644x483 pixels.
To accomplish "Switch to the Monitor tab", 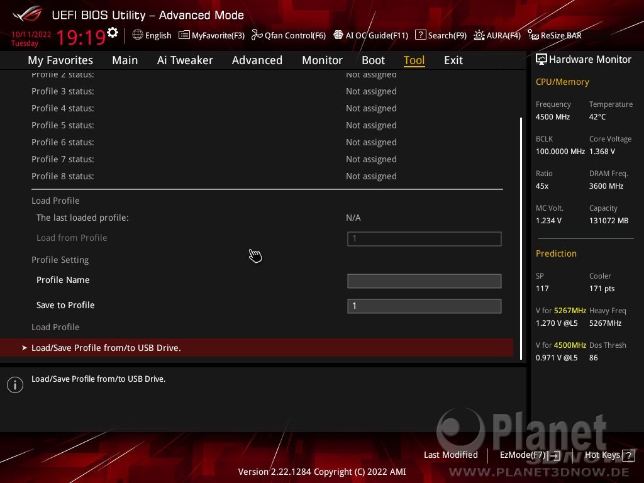I will click(323, 60).
